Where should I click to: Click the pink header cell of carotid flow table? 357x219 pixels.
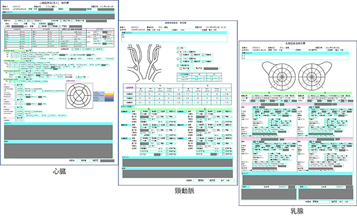(130, 87)
